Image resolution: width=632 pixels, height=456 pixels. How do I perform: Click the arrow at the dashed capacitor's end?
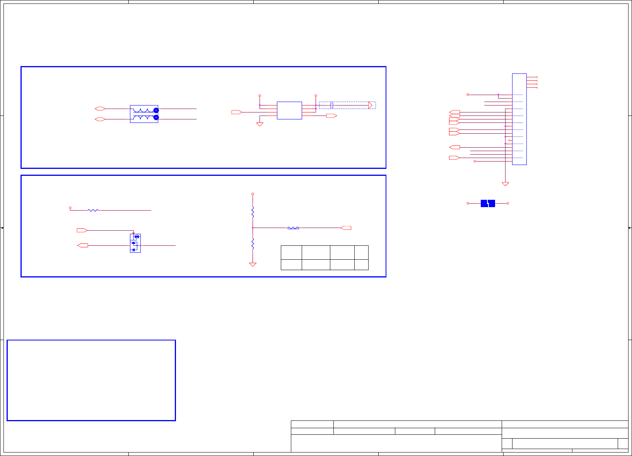coord(370,105)
